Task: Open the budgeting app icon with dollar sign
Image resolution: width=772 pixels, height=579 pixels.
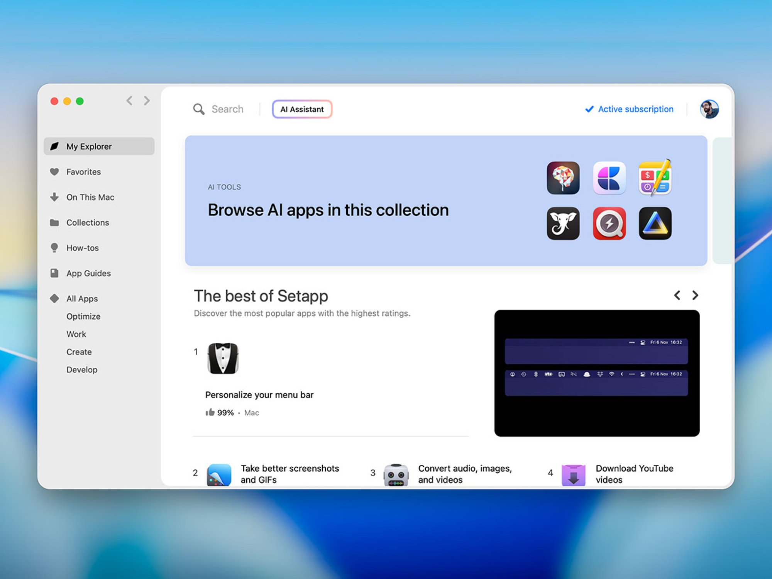Action: [655, 178]
